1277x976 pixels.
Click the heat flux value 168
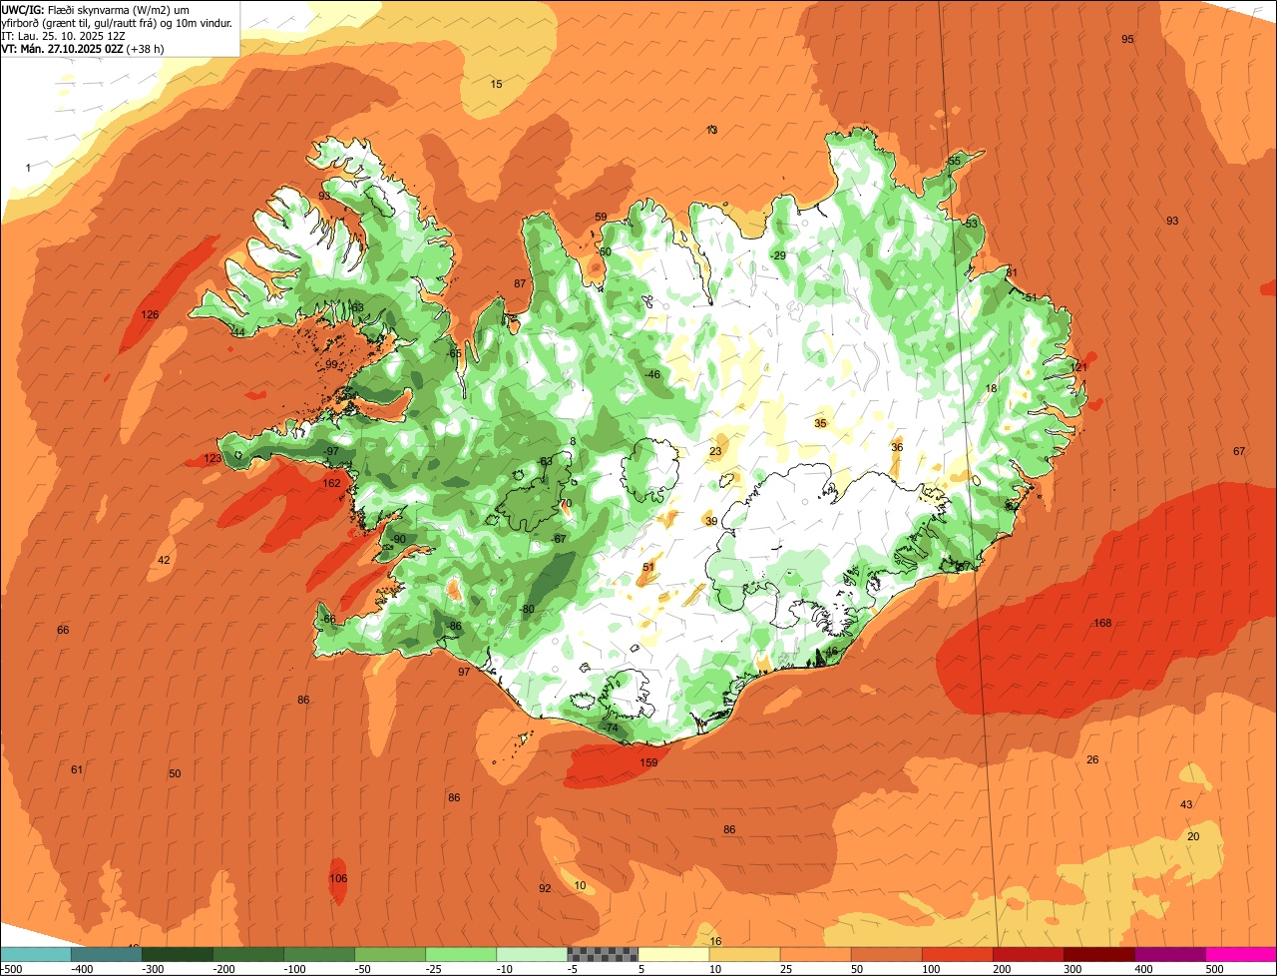click(x=1102, y=624)
